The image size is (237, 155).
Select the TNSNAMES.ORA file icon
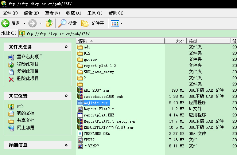(x=81, y=133)
